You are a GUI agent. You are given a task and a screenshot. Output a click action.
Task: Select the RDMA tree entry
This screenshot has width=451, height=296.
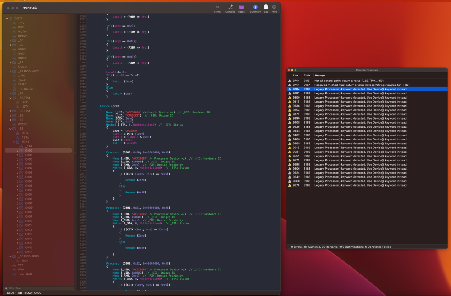pos(22,58)
